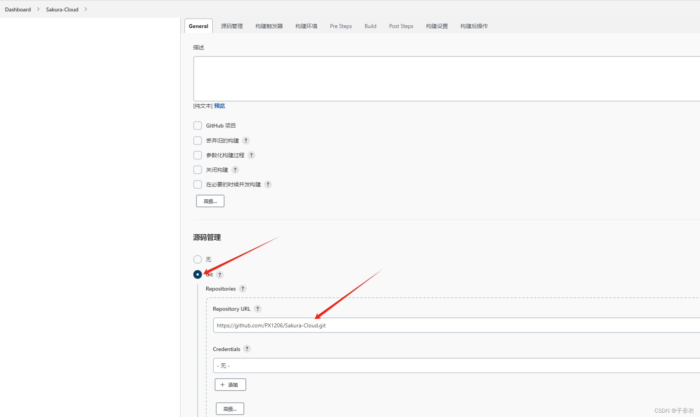Click the 添加 credentials button
The width and height of the screenshot is (700, 417).
tap(230, 385)
